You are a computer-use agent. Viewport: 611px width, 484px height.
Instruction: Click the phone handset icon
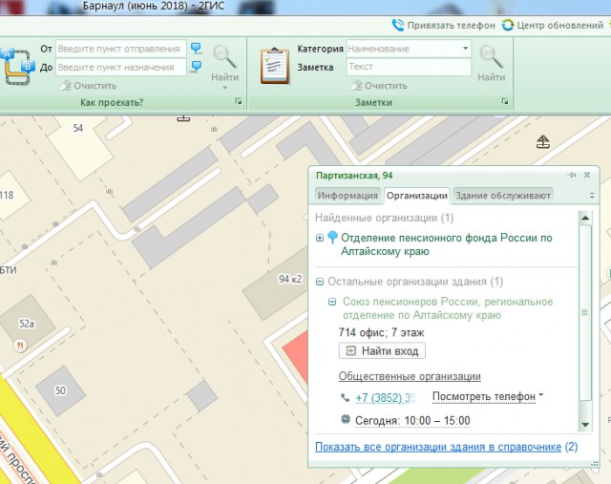click(346, 397)
